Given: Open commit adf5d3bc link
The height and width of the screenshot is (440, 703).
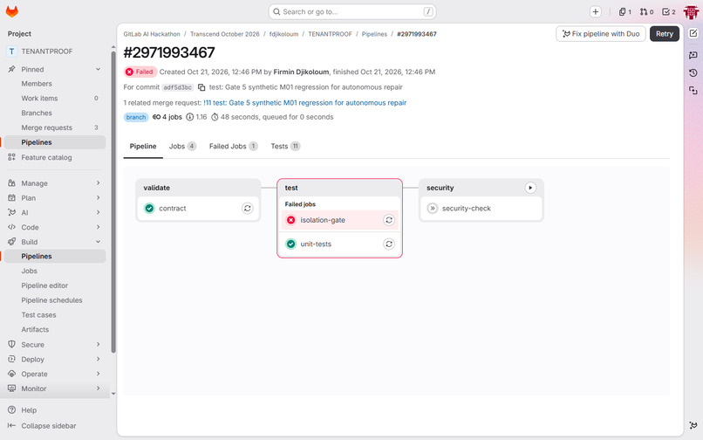Looking at the screenshot, I should pyautogui.click(x=178, y=87).
